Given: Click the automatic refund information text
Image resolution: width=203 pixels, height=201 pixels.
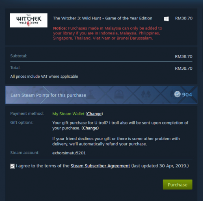Looking at the screenshot, I should (116, 141).
